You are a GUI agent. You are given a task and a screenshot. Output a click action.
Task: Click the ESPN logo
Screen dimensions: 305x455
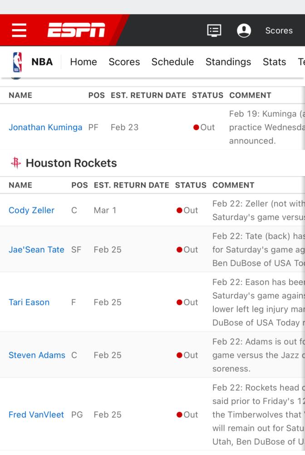click(x=76, y=30)
